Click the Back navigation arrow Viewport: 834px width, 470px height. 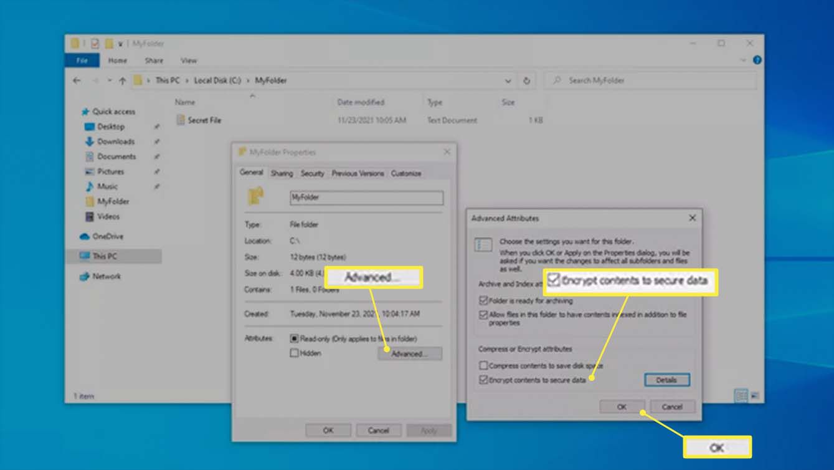pos(77,80)
